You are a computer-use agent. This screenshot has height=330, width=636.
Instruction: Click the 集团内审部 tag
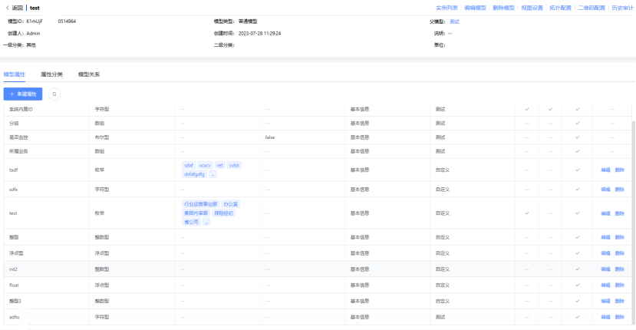[x=196, y=213]
